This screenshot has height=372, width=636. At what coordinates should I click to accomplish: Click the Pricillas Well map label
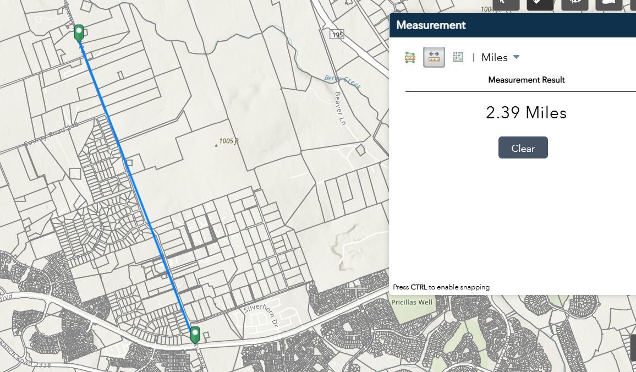tap(412, 302)
